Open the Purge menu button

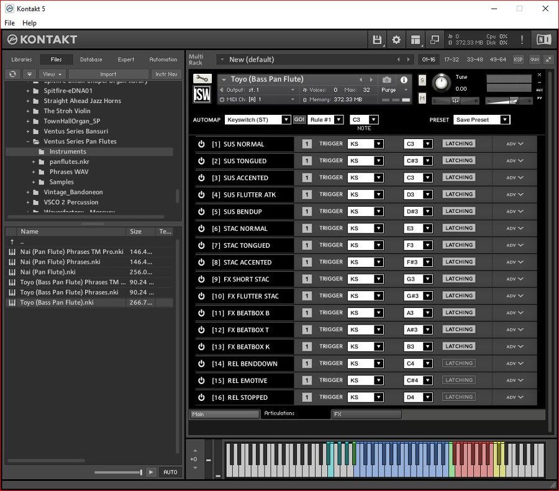[x=394, y=90]
